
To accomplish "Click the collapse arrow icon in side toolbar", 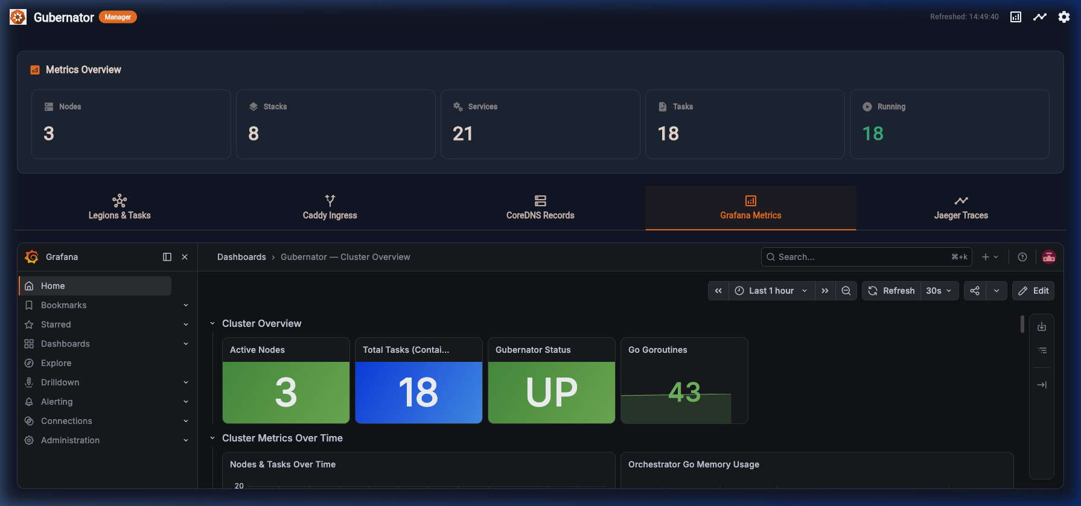I will [x=1042, y=385].
